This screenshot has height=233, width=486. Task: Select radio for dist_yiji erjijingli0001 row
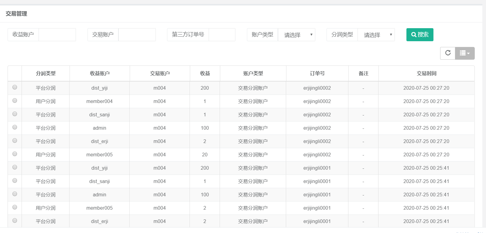[15, 167]
